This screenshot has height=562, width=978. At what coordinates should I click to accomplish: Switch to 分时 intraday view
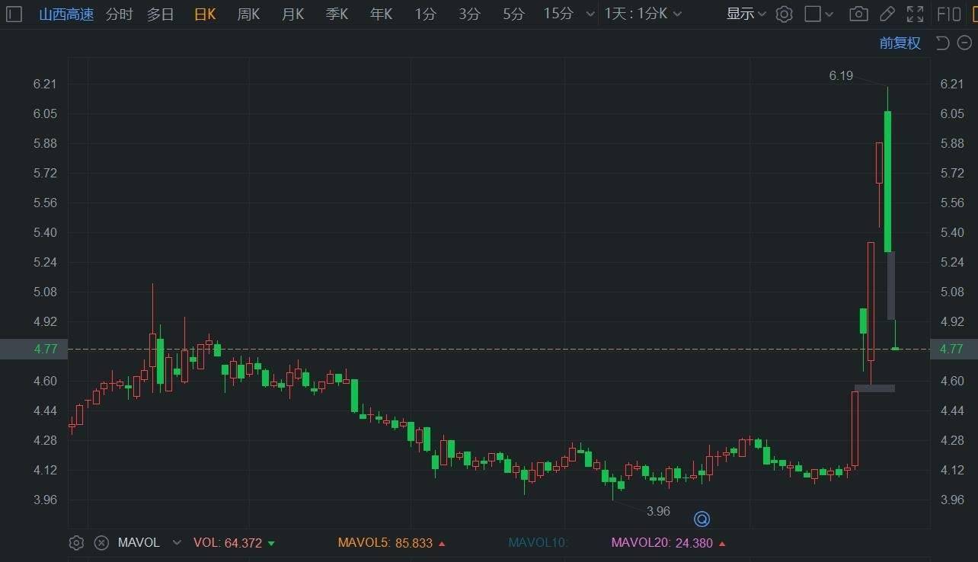coord(119,14)
